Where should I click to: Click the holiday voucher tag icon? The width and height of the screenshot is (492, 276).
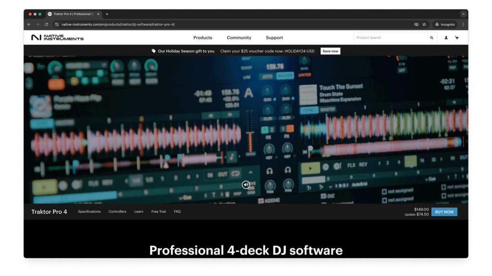154,51
